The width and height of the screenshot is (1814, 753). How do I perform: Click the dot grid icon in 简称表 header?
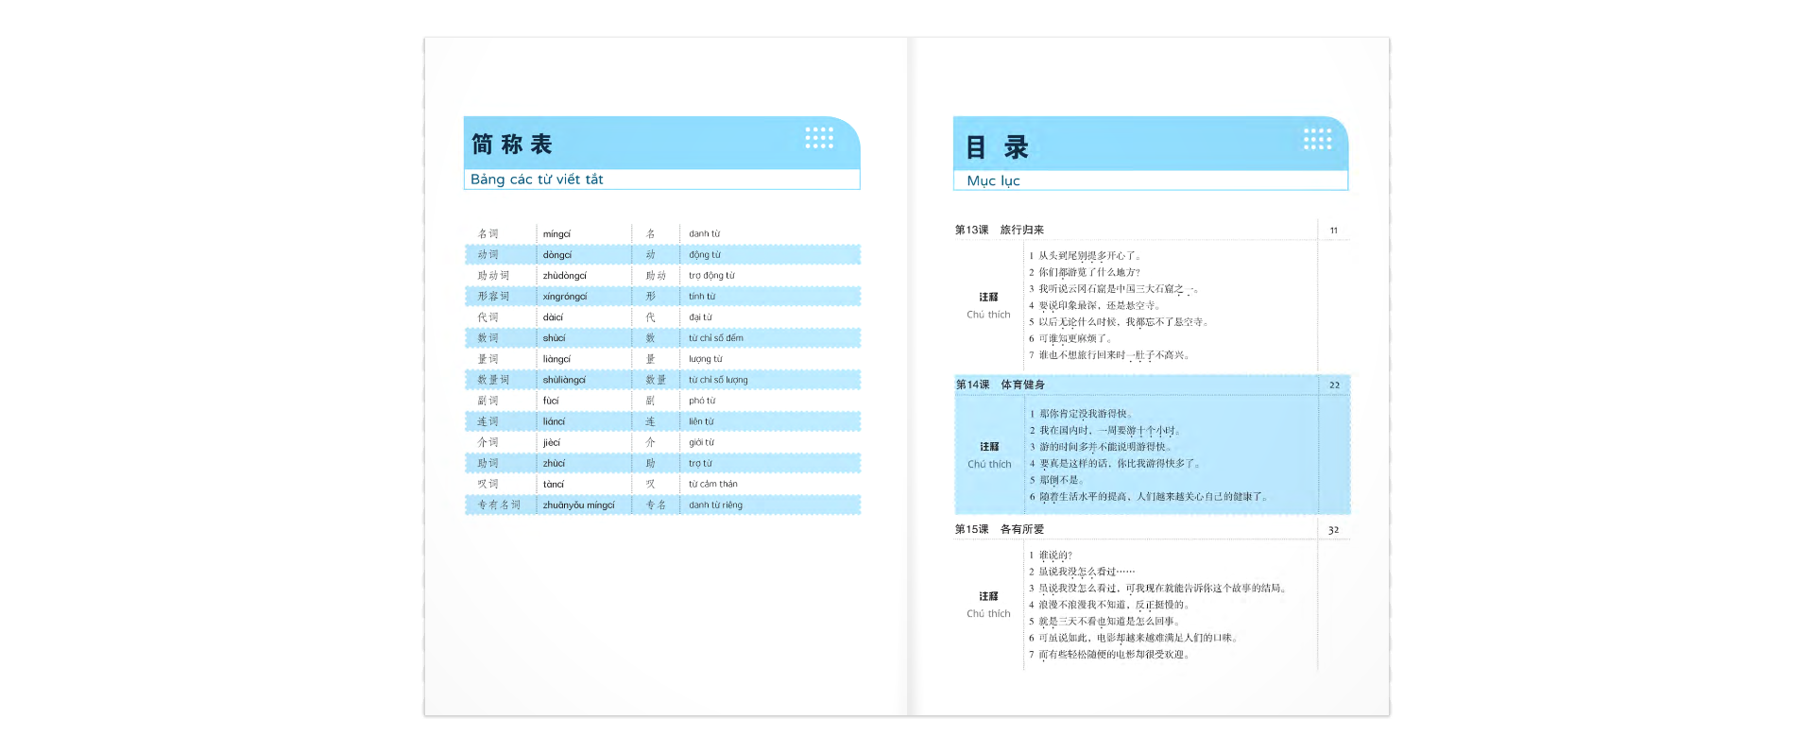click(x=819, y=138)
